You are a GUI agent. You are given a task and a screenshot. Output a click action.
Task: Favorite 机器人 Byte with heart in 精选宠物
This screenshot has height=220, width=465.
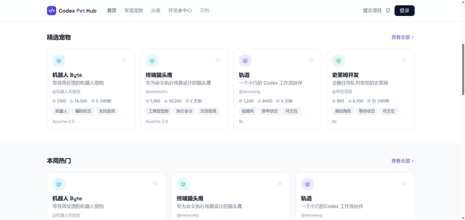coord(124,60)
